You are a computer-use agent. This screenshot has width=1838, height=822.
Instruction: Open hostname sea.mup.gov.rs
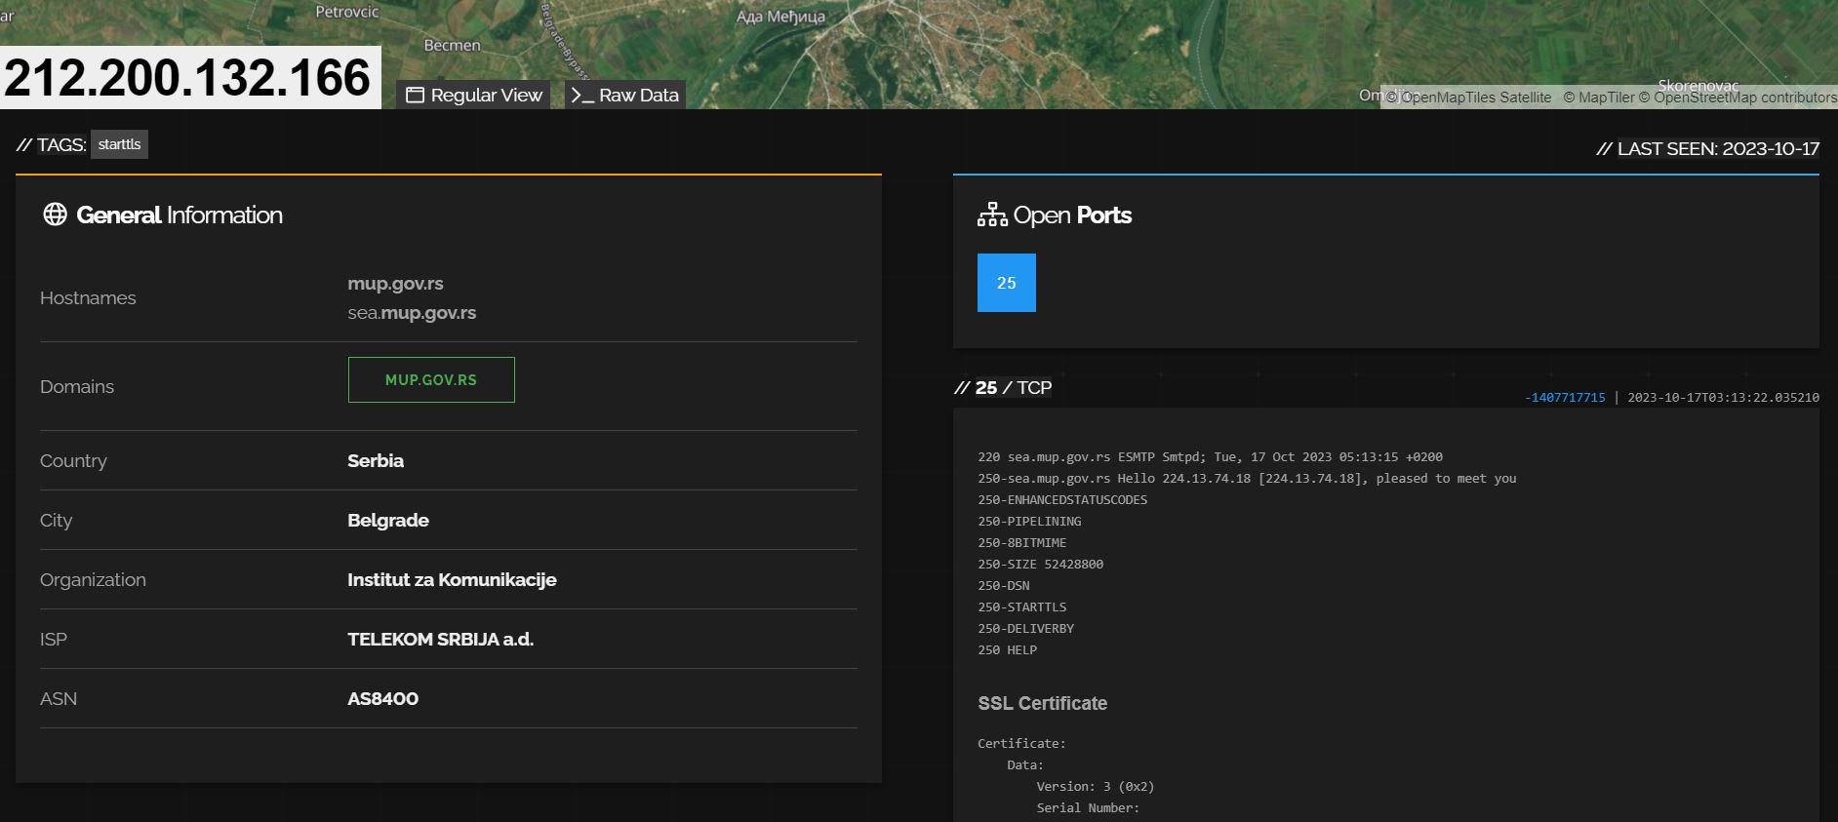(412, 313)
